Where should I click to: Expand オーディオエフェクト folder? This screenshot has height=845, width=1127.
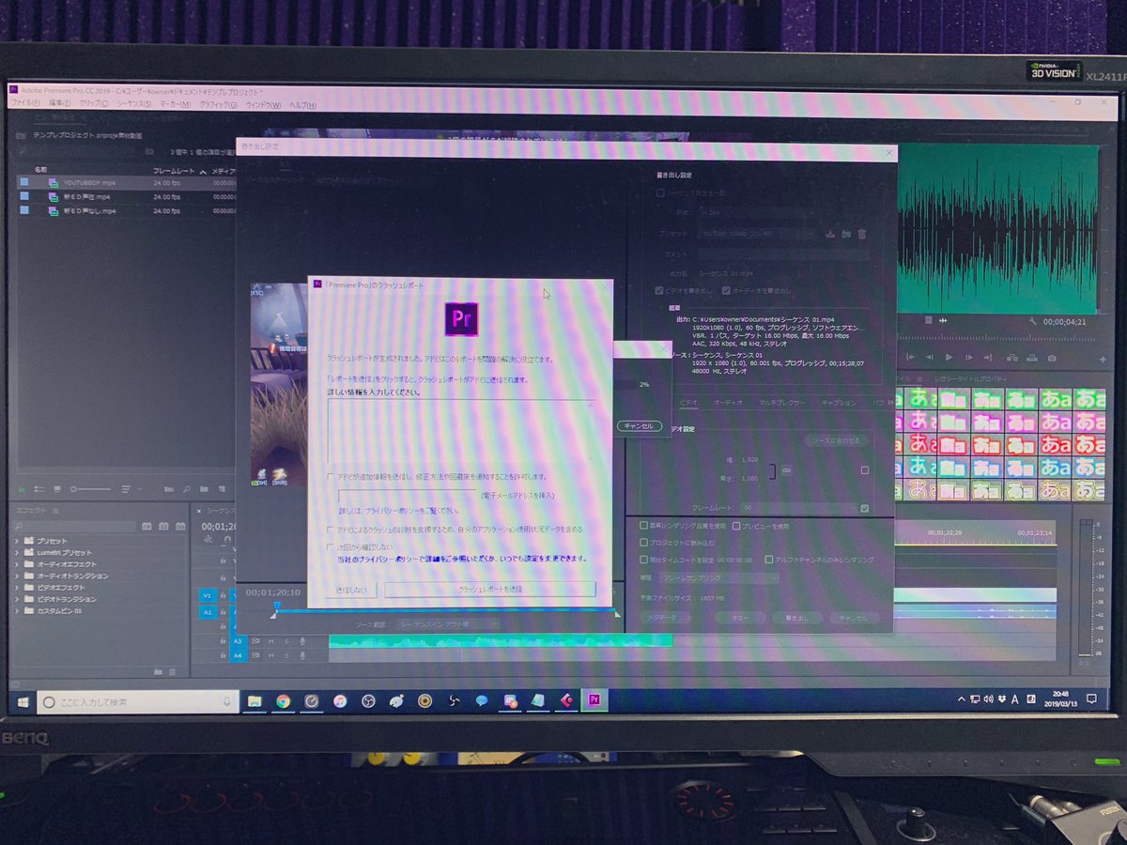pos(17,564)
